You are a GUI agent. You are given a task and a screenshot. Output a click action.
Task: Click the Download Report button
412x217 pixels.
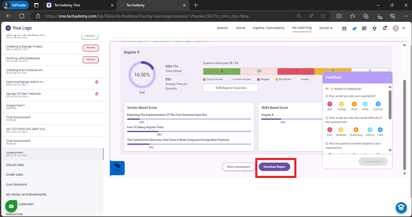tap(274, 167)
